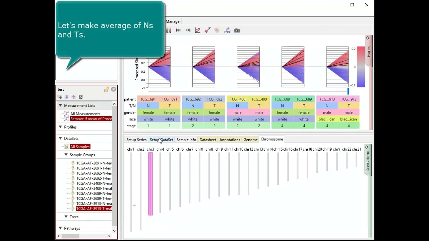The width and height of the screenshot is (429, 241).
Task: Switch to the Sample Info tab
Action: [186, 140]
